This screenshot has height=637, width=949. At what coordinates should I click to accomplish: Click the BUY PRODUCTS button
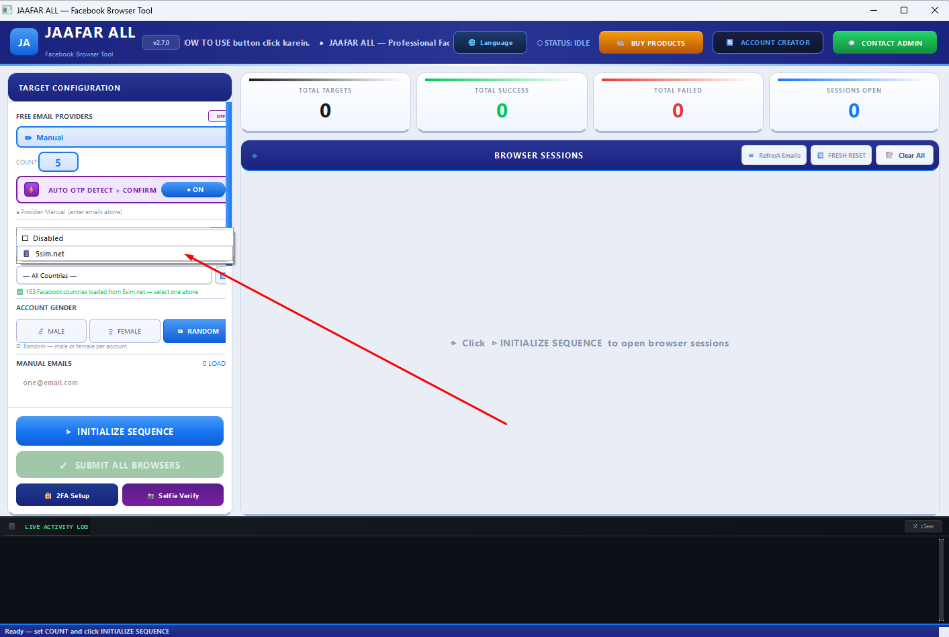point(651,42)
